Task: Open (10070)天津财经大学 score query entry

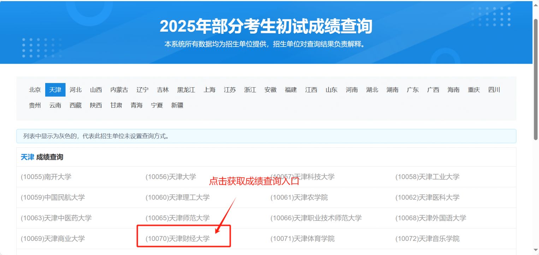Action: [178, 239]
